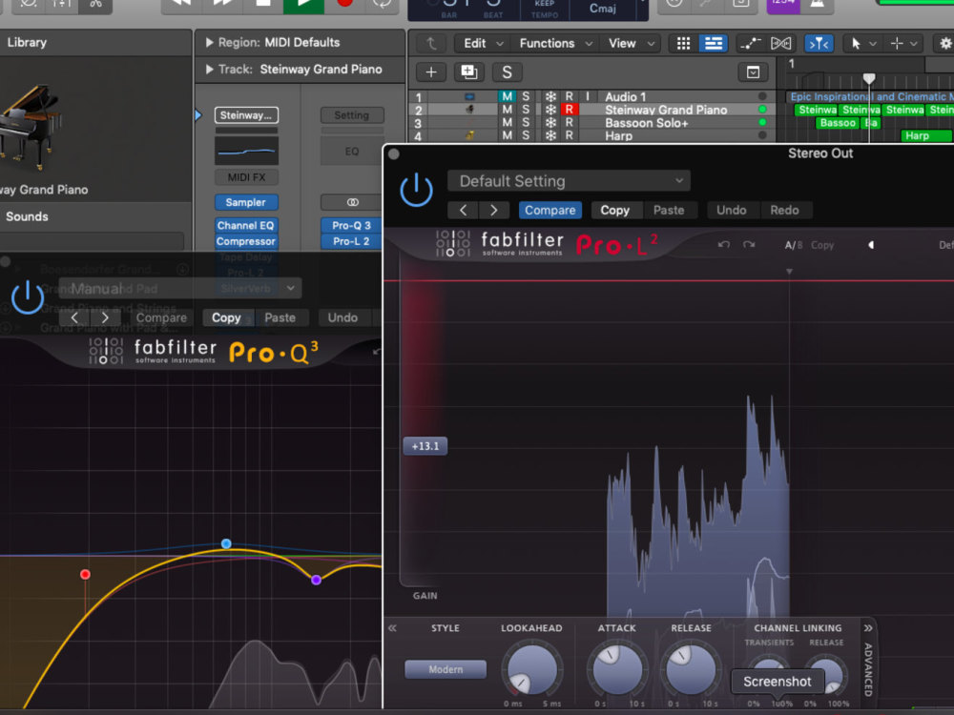This screenshot has height=715, width=954.
Task: Click FabFilter Pro-L 2 internal redo arrow
Action: [748, 244]
